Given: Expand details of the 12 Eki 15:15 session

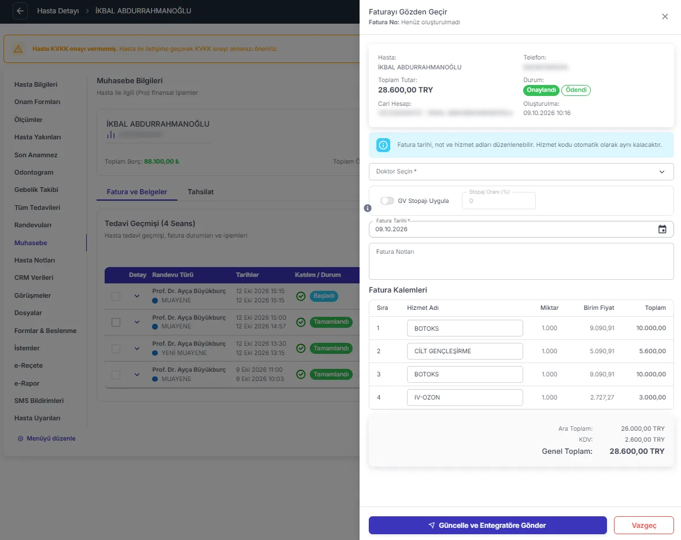Looking at the screenshot, I should [x=137, y=296].
